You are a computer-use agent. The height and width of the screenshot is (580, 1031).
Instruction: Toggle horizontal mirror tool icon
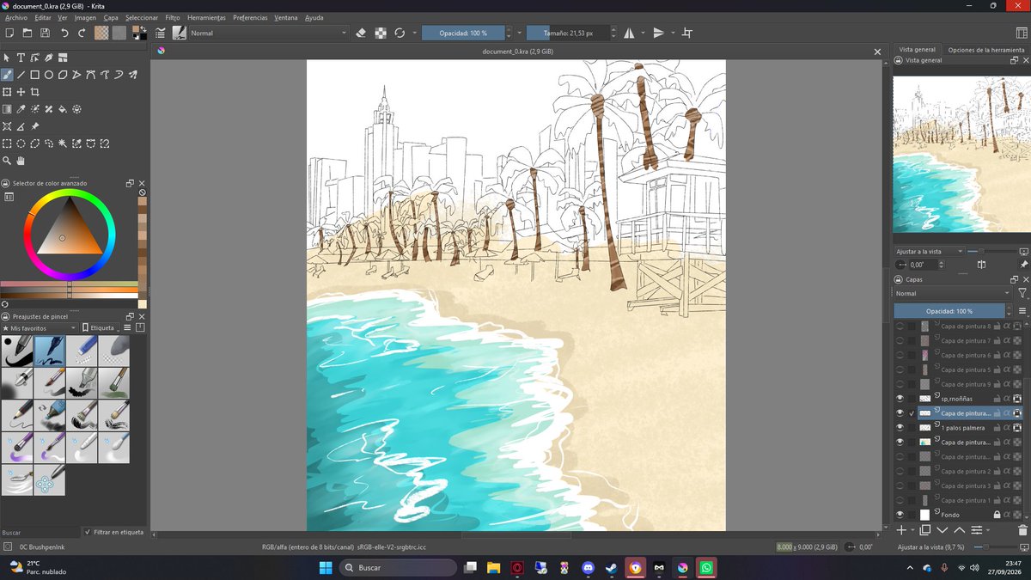629,33
